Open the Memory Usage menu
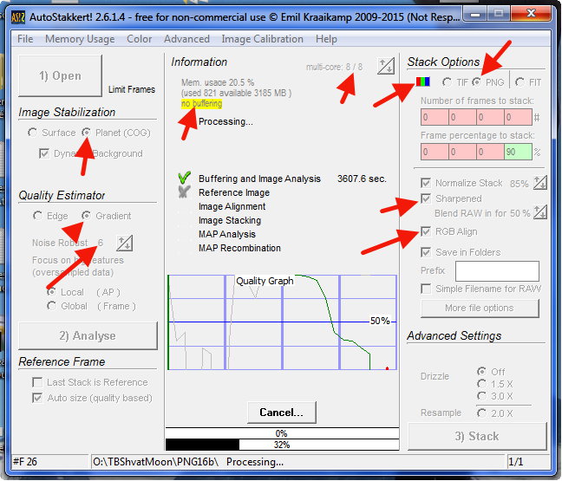Viewport: 562px width, 481px height. pos(80,39)
